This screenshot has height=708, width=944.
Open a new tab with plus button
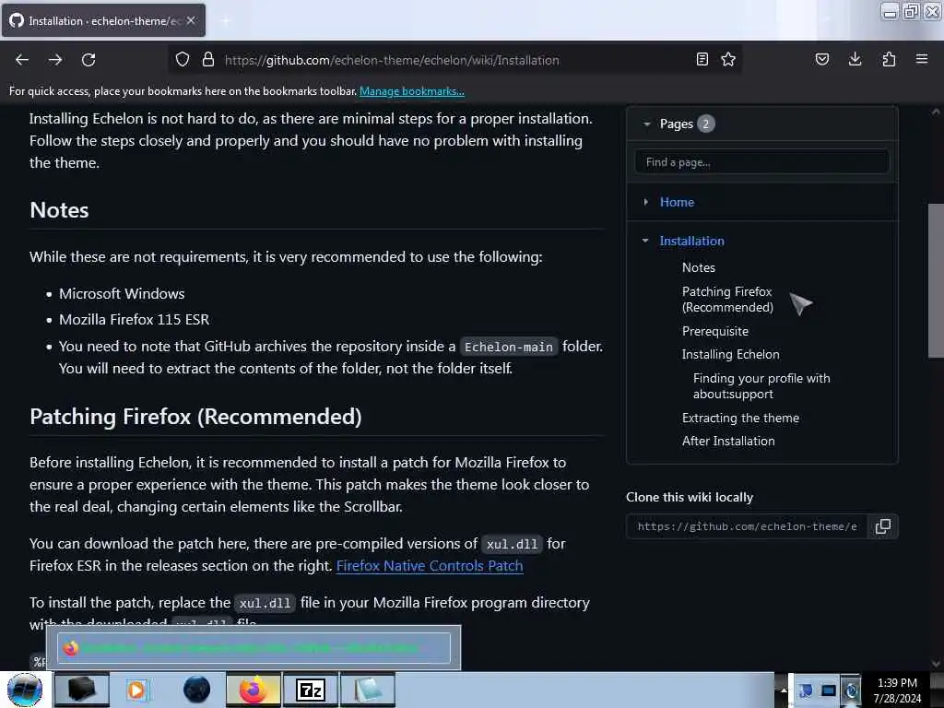(x=226, y=21)
